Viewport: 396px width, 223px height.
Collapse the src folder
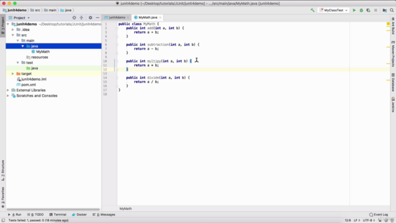(x=13, y=35)
